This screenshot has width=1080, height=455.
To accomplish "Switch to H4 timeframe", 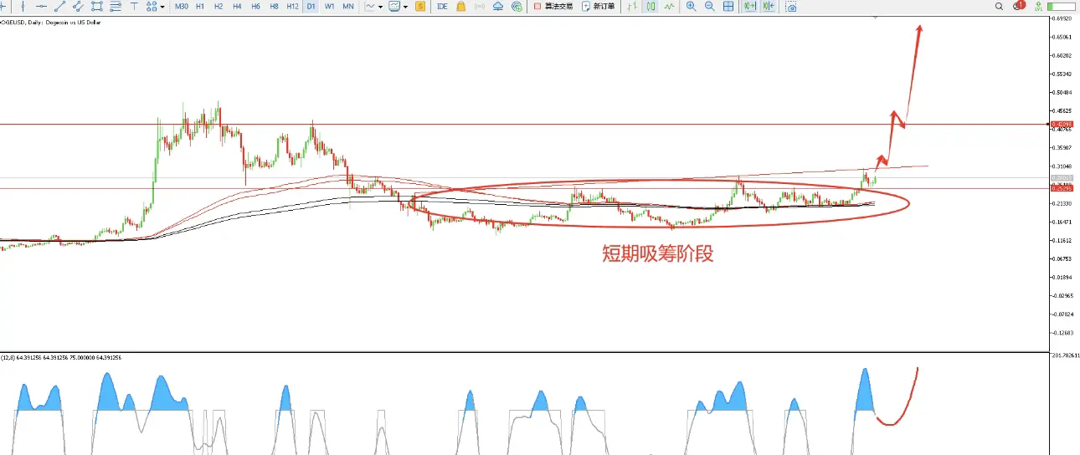I will point(237,7).
